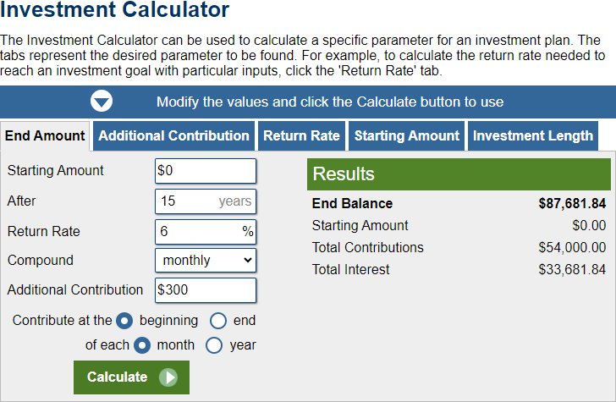Focus the Starting Amount input field
This screenshot has height=402, width=616.
coord(206,171)
